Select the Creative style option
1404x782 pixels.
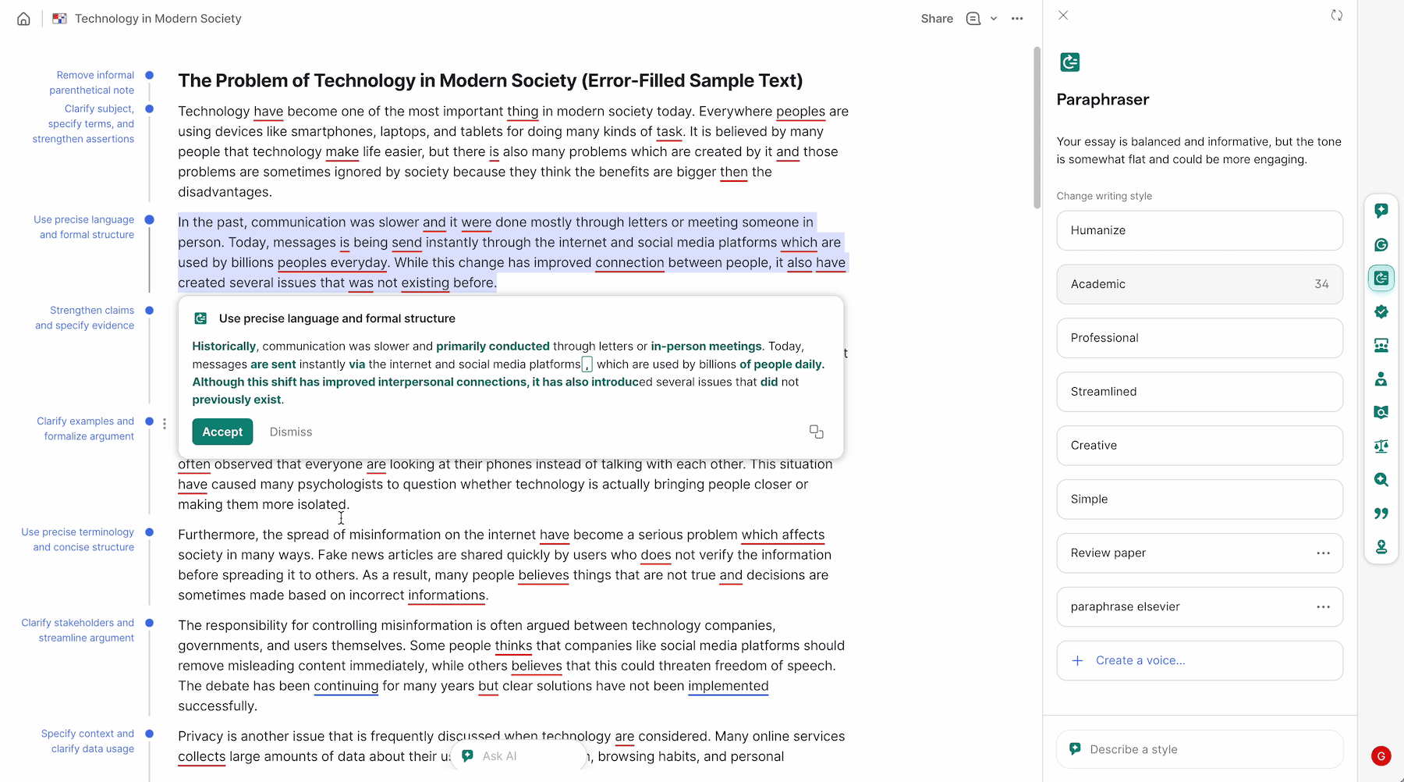(x=1199, y=445)
